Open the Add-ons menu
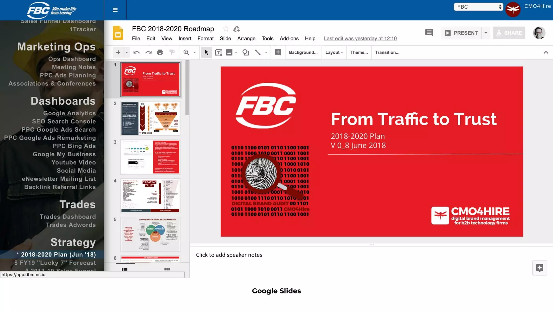553x311 pixels. point(289,39)
